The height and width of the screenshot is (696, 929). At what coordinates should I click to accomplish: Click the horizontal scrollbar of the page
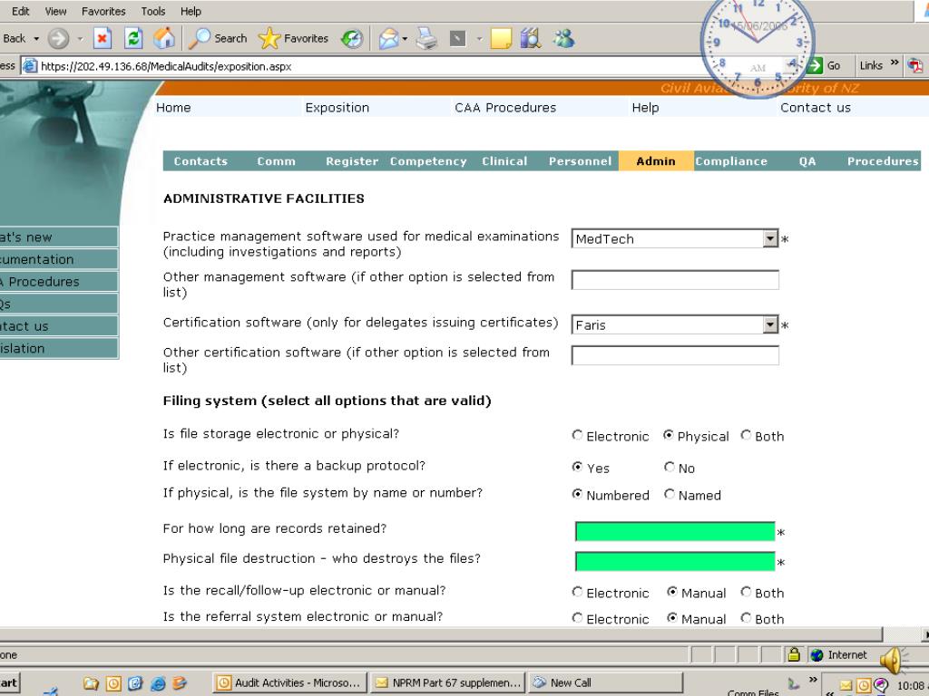pos(442,633)
